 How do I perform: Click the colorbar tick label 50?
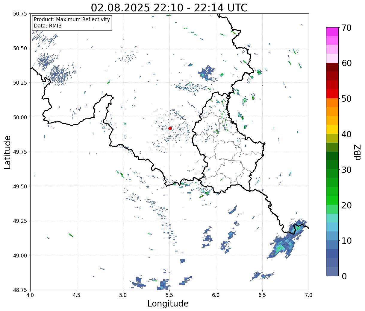[346, 99]
